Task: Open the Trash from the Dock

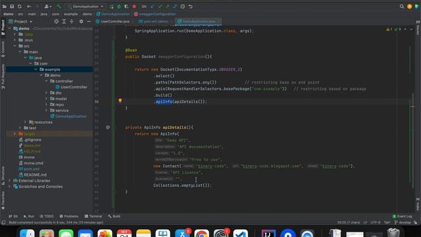Action: 393,232
